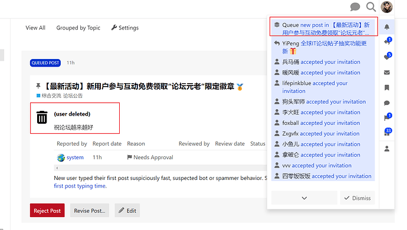This screenshot has height=230, width=407.
Task: Click the pencil icon in Edit button
Action: click(x=122, y=211)
